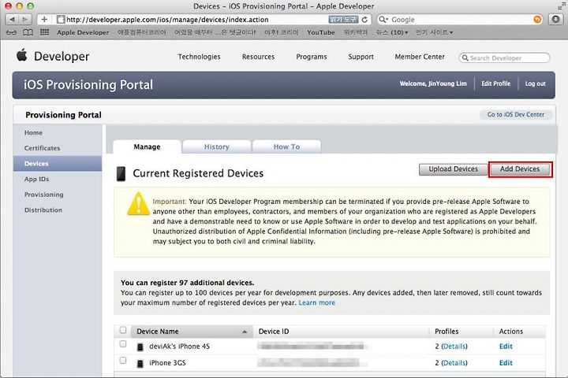Click the orange snapback icon in search field
The height and width of the screenshot is (378, 568).
537,20
